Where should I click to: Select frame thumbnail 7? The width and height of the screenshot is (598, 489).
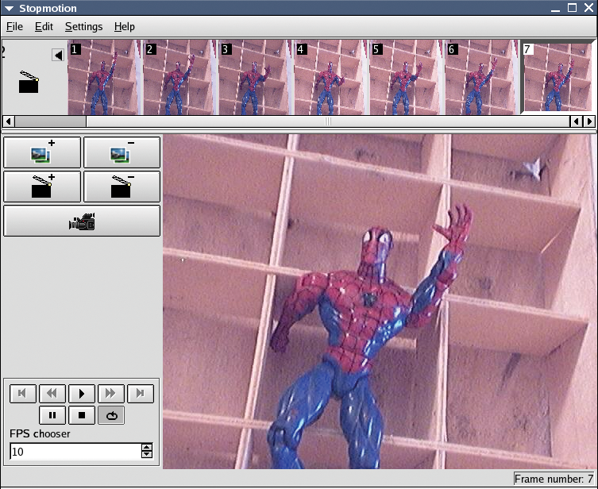[557, 77]
